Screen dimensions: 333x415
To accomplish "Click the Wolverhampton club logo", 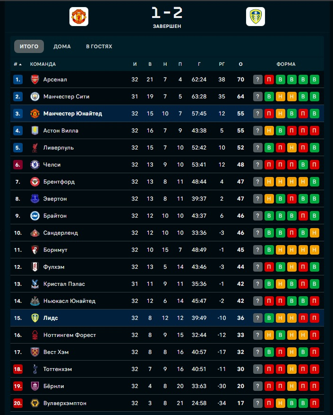I will [35, 403].
